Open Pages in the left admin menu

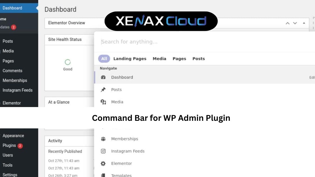(8, 61)
